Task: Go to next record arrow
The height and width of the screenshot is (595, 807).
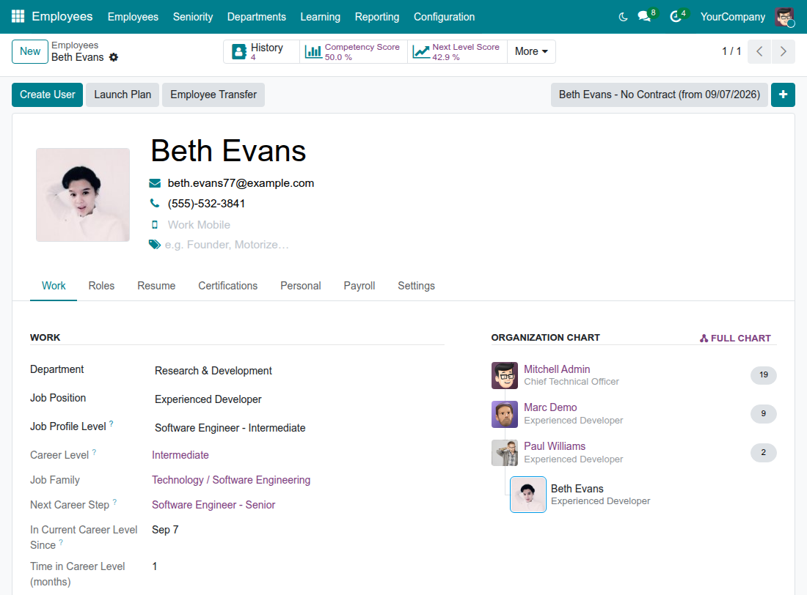Action: coord(784,51)
